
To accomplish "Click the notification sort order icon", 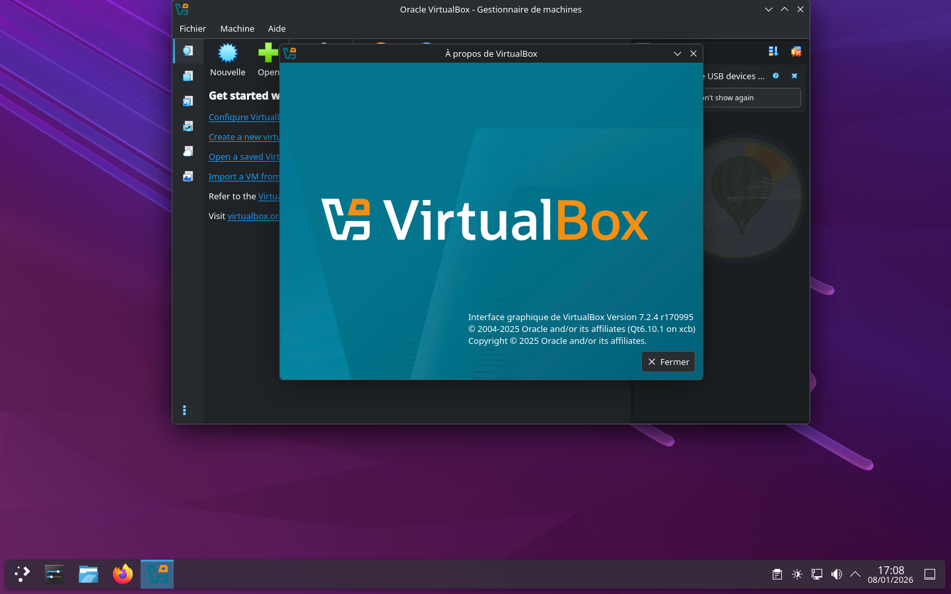I will click(x=773, y=51).
